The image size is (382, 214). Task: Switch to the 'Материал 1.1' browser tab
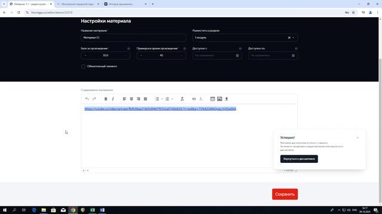click(x=30, y=4)
